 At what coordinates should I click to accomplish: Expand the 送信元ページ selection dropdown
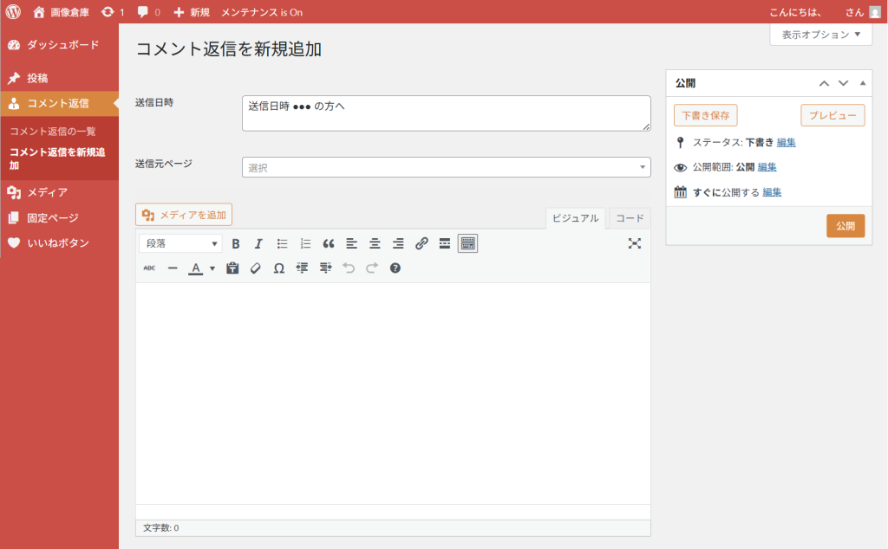pyautogui.click(x=446, y=167)
